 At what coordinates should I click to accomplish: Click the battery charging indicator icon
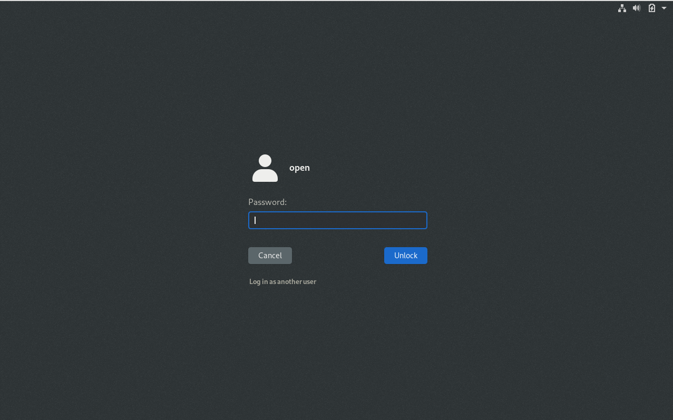coord(652,8)
